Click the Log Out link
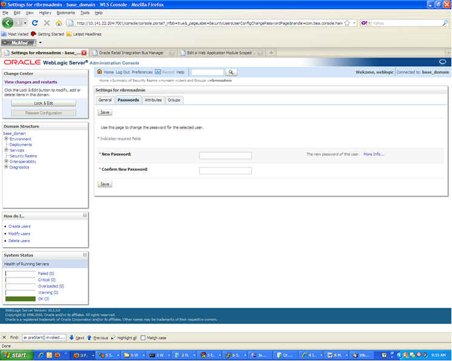 tap(123, 72)
